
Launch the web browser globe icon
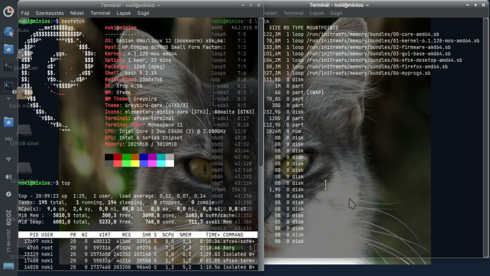tap(9, 32)
